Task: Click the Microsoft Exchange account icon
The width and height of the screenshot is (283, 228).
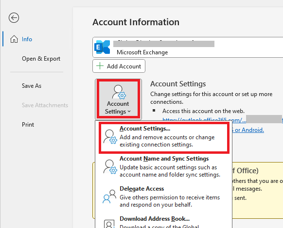Action: pos(102,47)
